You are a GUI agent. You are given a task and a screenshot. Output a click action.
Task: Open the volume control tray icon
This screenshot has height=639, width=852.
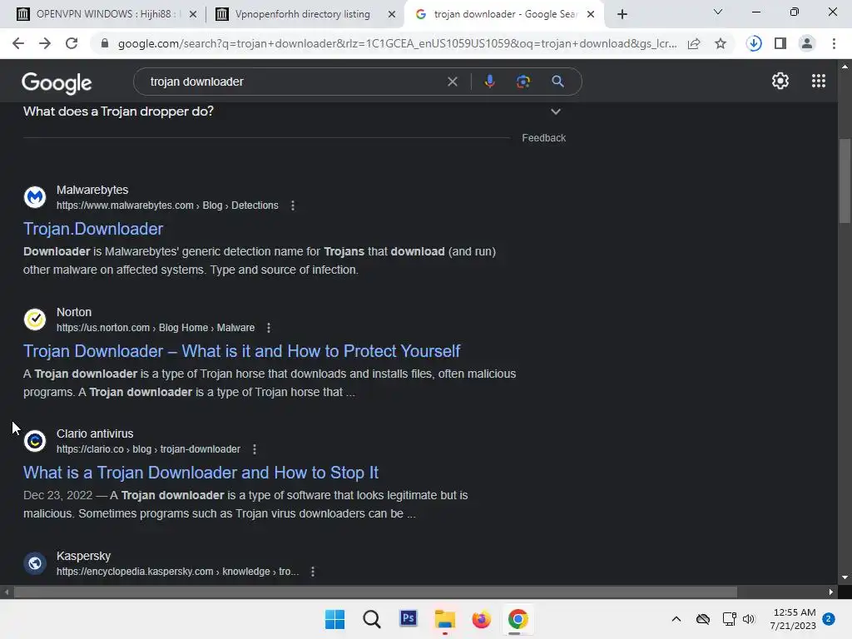(x=750, y=619)
